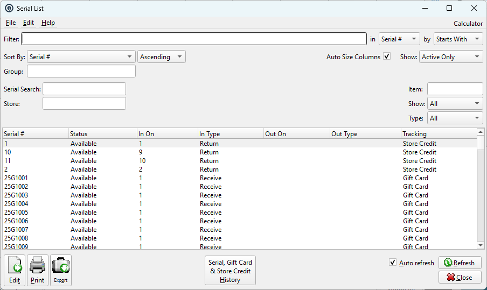The height and width of the screenshot is (290, 487).
Task: Click the Tracking column header
Action: click(x=439, y=133)
